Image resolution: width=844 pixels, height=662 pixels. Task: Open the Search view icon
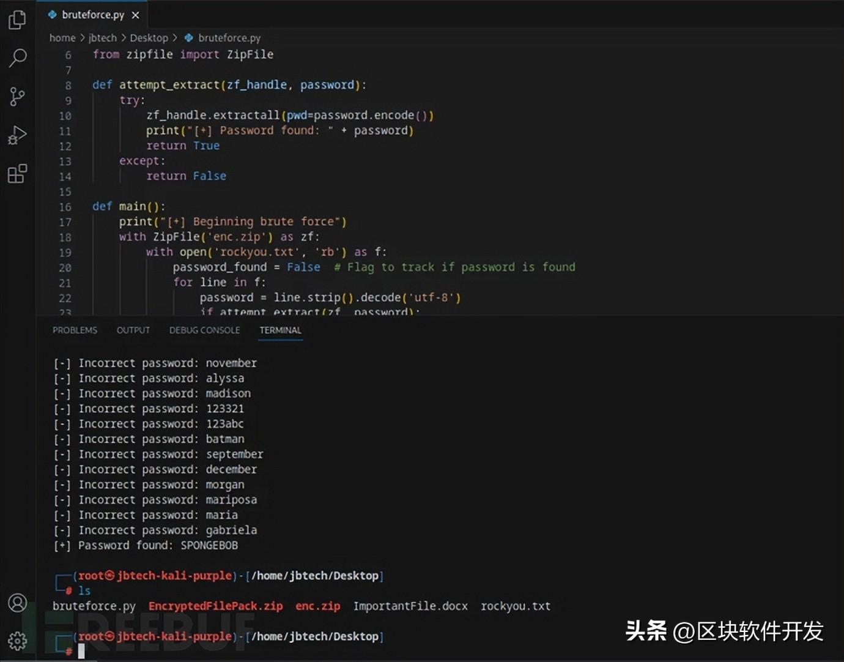click(17, 58)
